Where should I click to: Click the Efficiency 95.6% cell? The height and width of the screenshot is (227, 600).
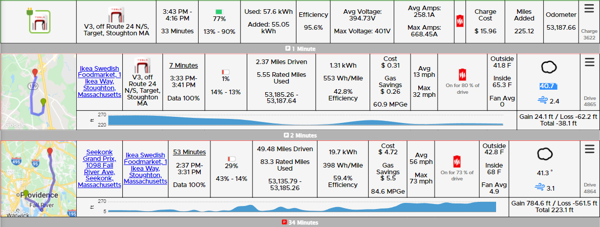click(313, 22)
